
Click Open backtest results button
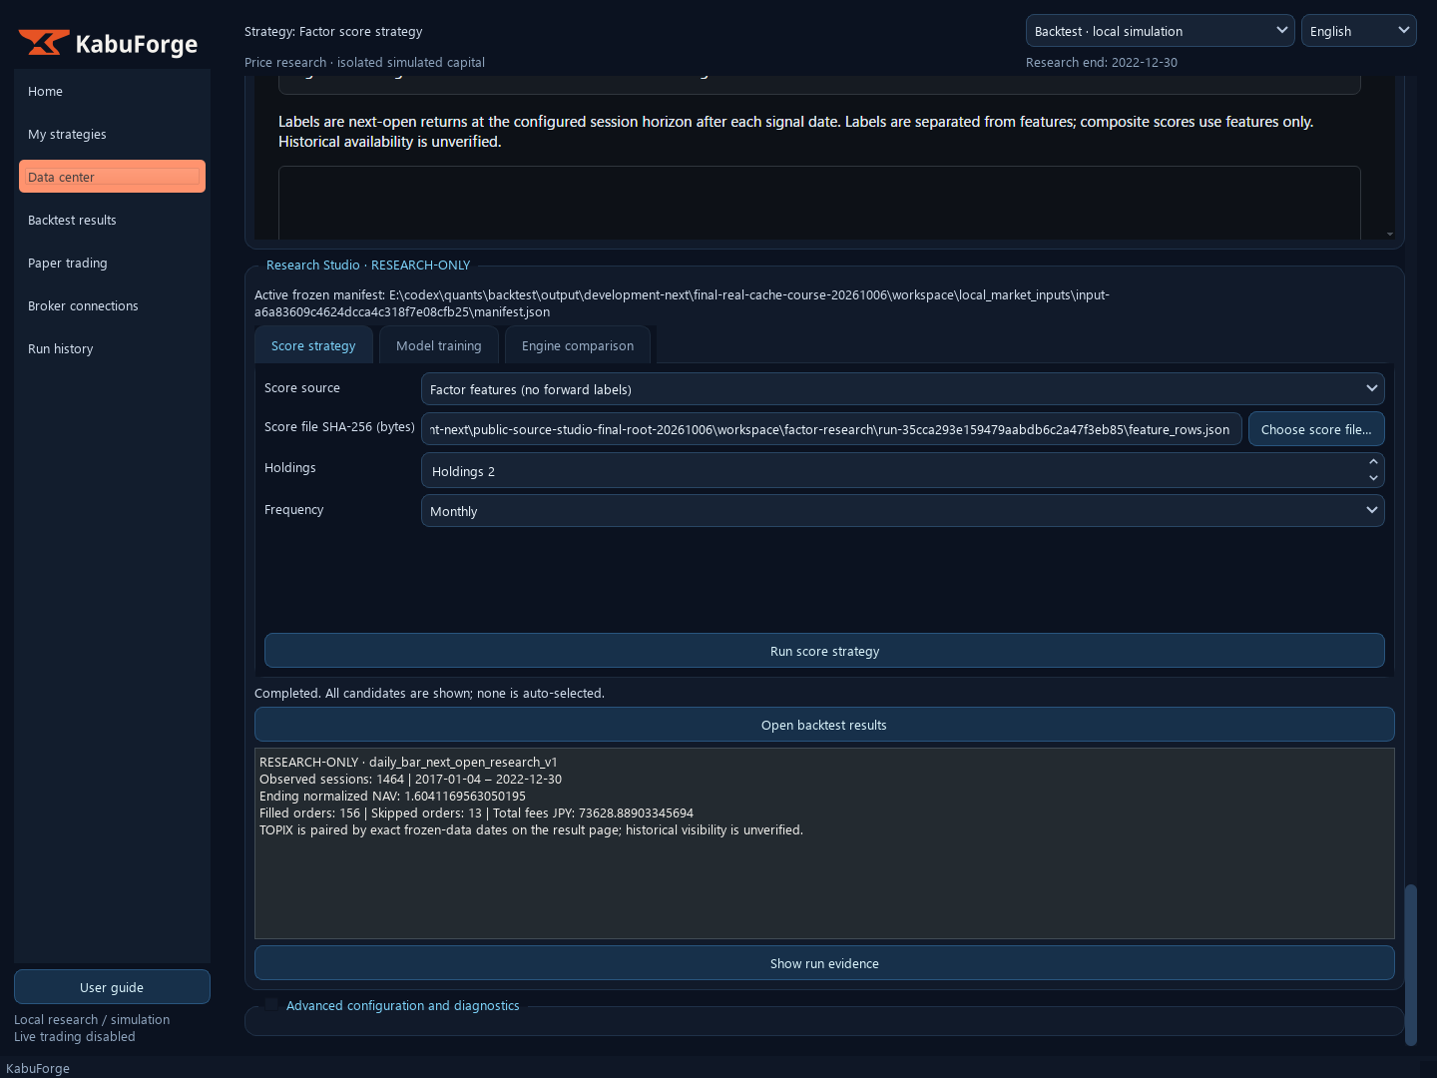click(x=824, y=725)
